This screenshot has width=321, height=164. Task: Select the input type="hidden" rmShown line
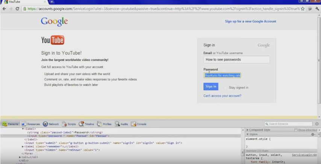pos(62,150)
